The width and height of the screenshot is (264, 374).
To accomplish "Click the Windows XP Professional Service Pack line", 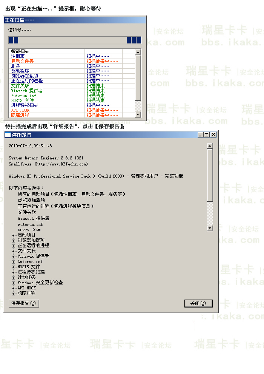I will point(96,176).
